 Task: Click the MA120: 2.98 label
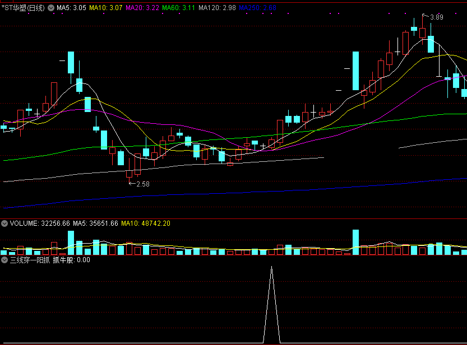(x=217, y=8)
